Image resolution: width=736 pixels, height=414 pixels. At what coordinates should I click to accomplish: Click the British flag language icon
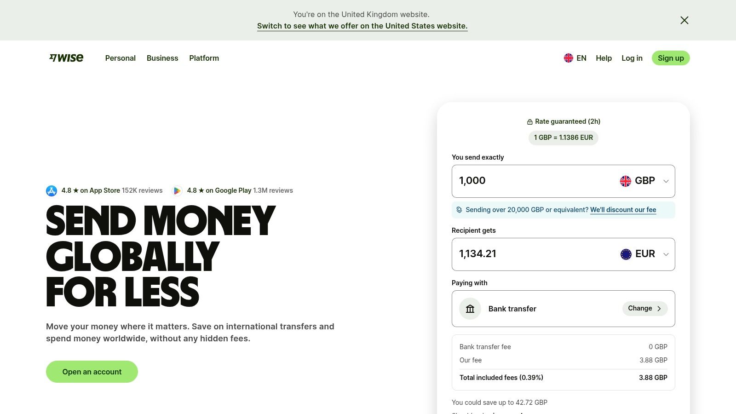pos(569,58)
